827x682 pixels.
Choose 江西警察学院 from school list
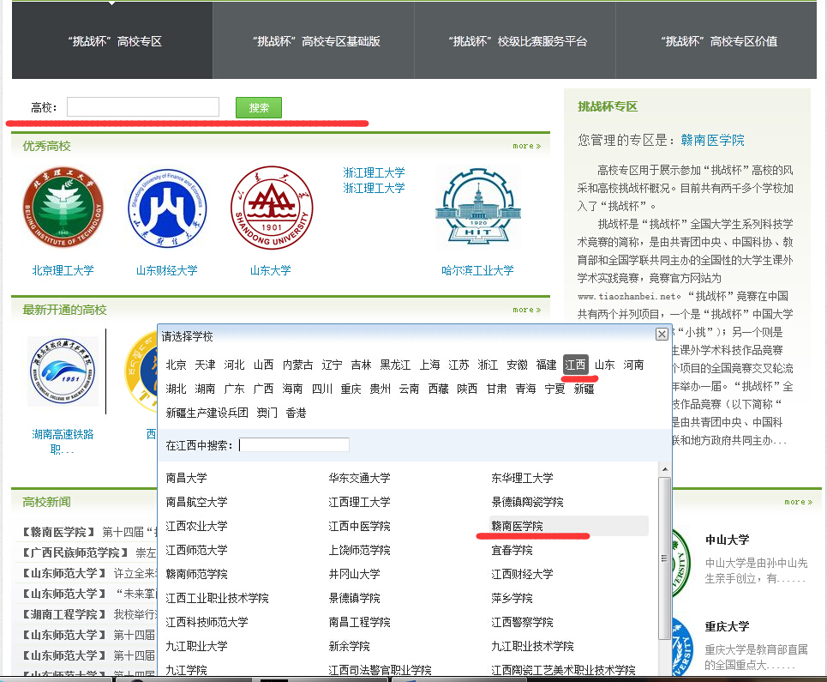tap(522, 622)
